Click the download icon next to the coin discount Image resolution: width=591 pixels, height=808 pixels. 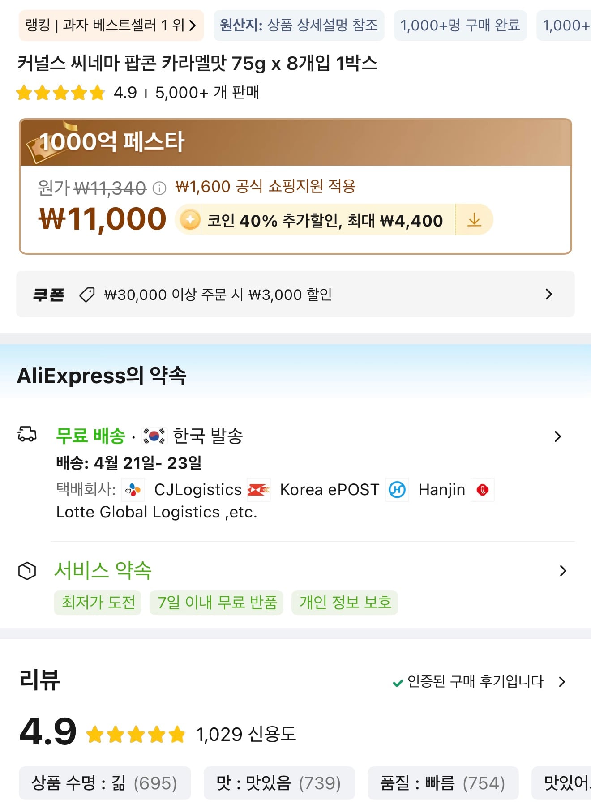pos(474,220)
